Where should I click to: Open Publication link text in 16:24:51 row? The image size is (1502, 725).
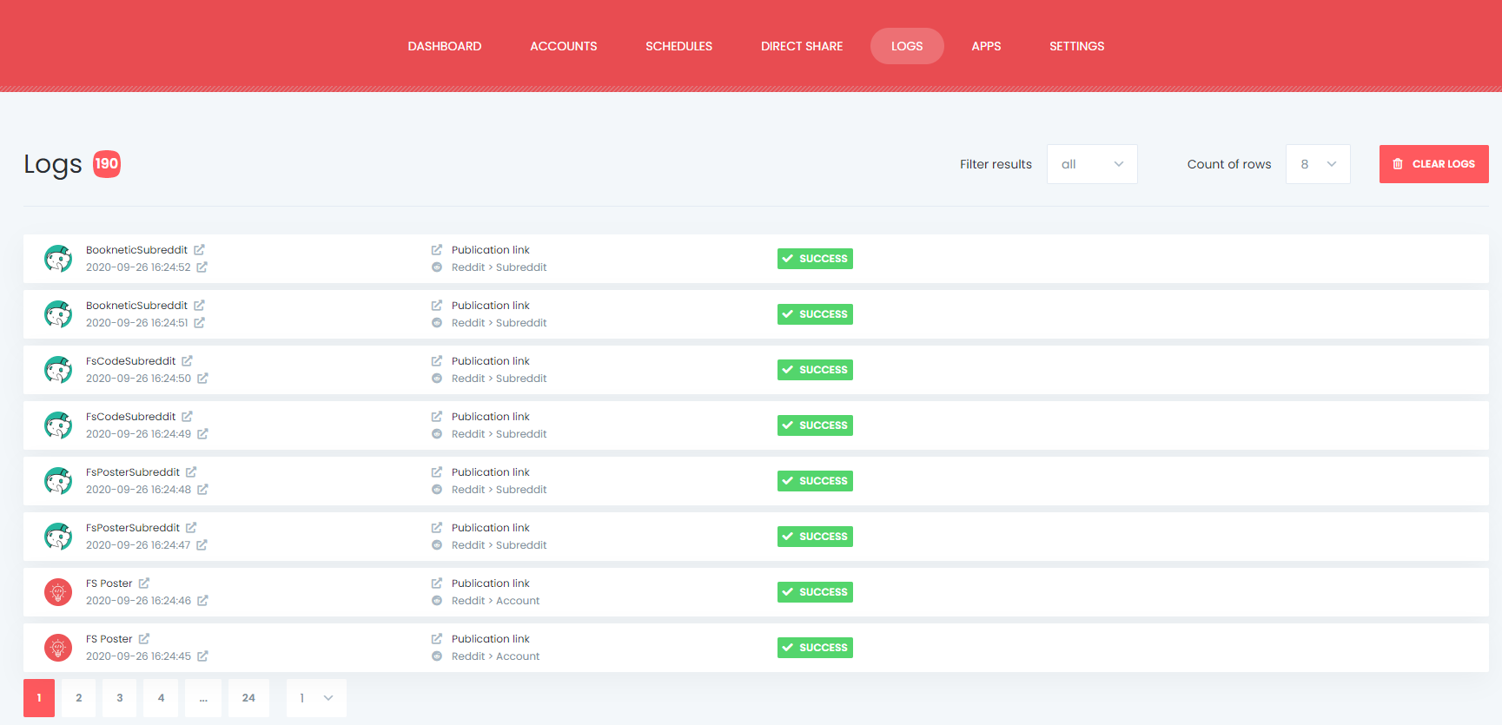pos(491,306)
